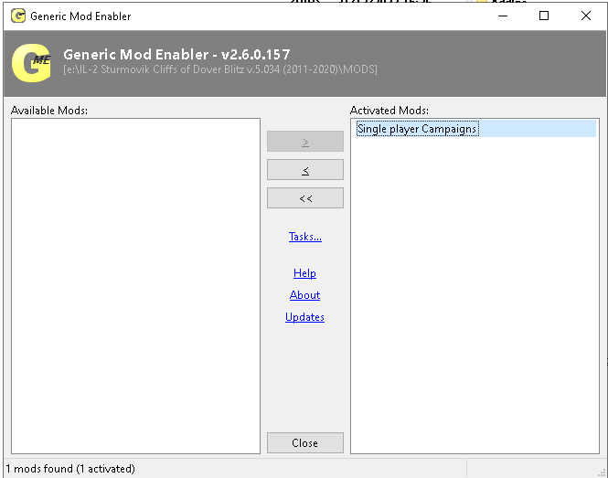Click inside the Available Mods list
This screenshot has height=478, width=608.
[135, 286]
